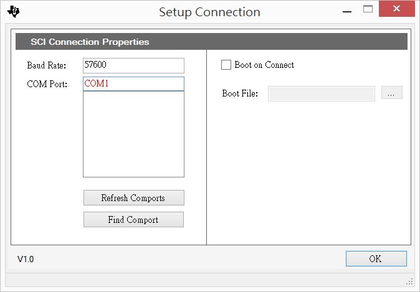Click the SCI Connection Properties header

[211, 42]
